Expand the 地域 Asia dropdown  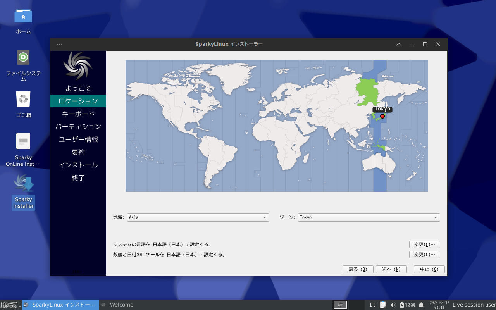(x=198, y=217)
